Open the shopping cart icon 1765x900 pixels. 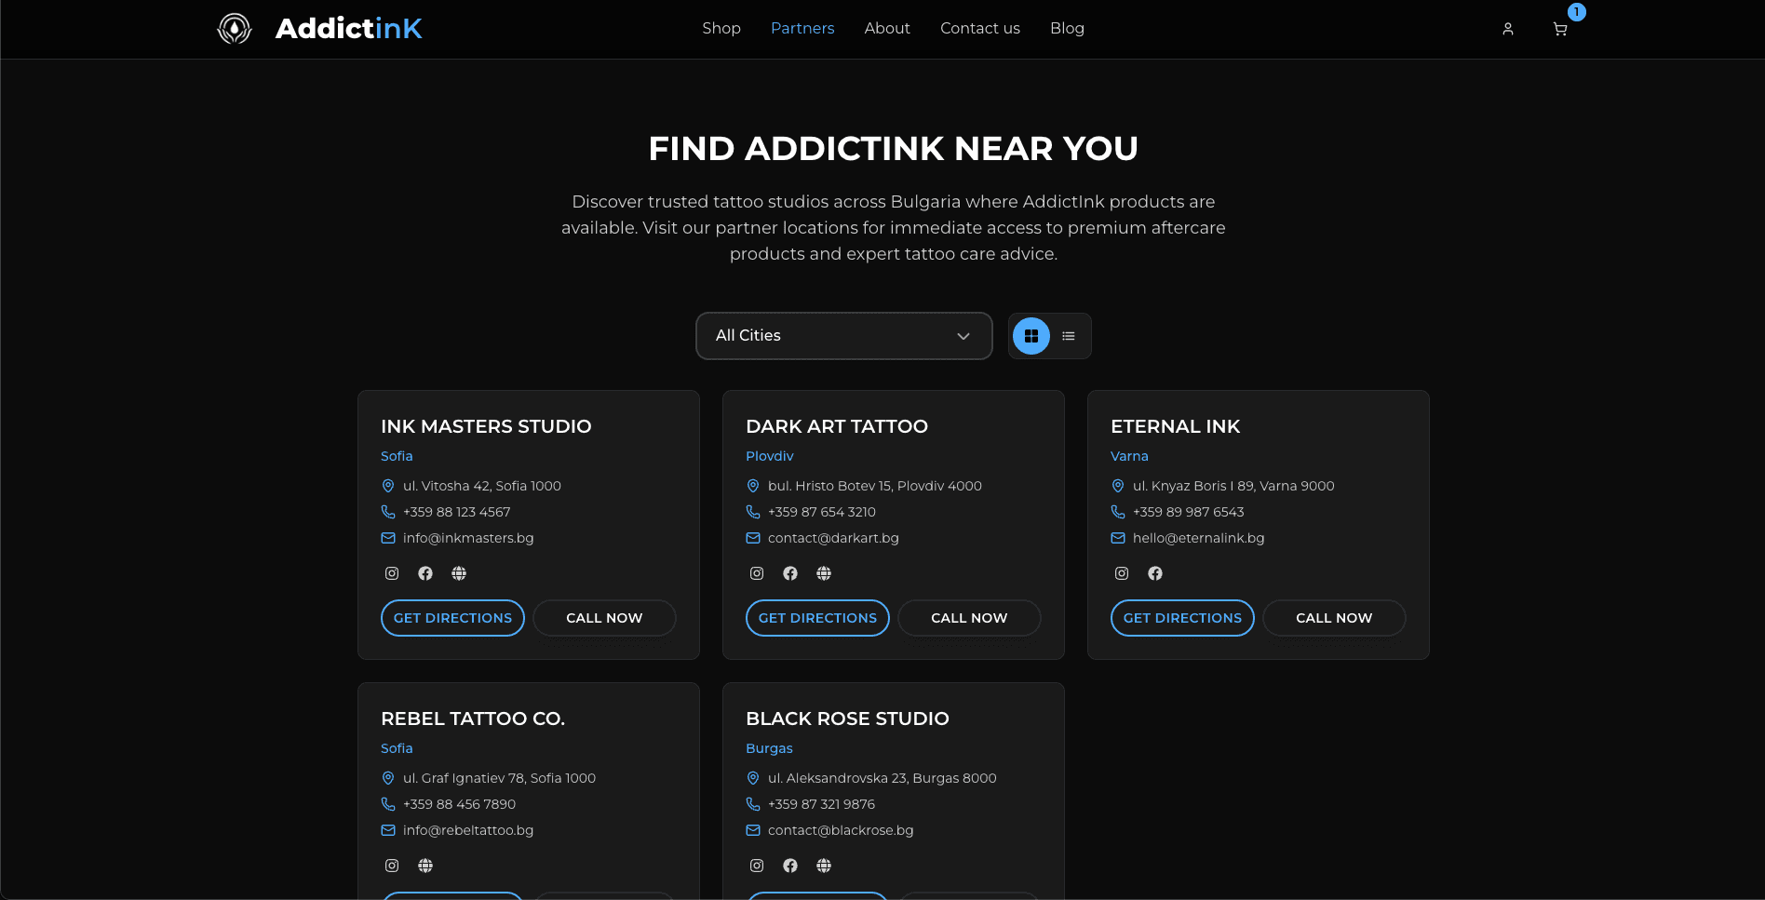click(1560, 29)
